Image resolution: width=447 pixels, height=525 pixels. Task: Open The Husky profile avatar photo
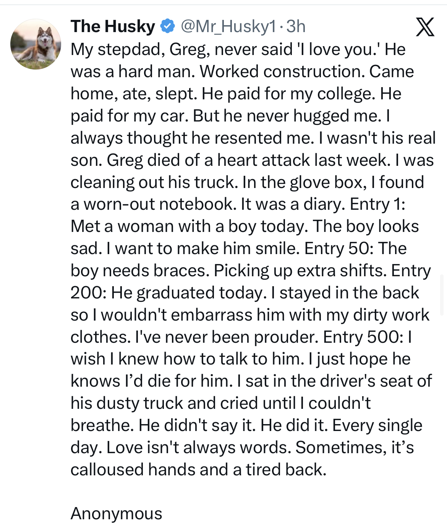36,44
